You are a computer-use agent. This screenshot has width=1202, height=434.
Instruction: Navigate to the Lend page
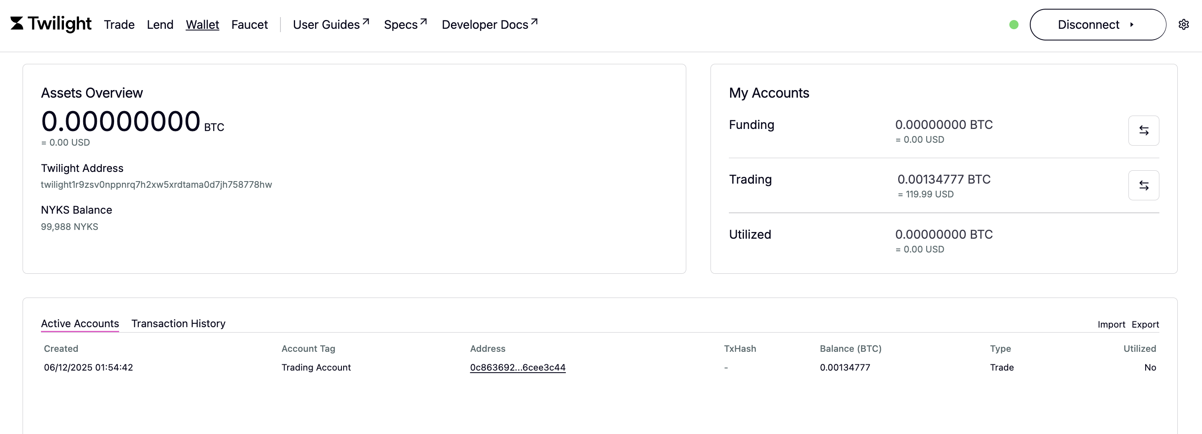(160, 25)
